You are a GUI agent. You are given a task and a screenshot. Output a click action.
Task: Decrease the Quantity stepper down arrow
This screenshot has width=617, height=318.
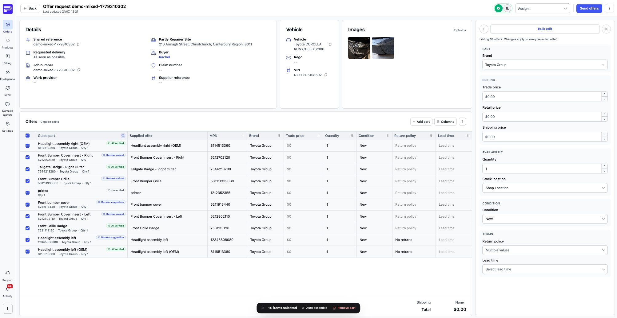[x=604, y=171]
